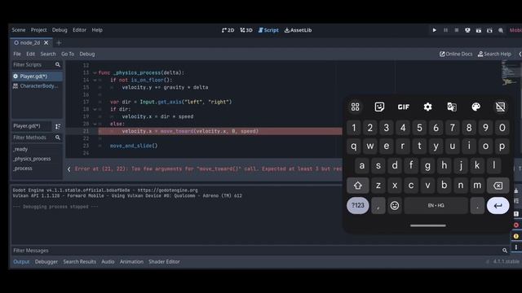Toggle red error messages in output
This screenshot has width=522, height=293.
coord(516,225)
